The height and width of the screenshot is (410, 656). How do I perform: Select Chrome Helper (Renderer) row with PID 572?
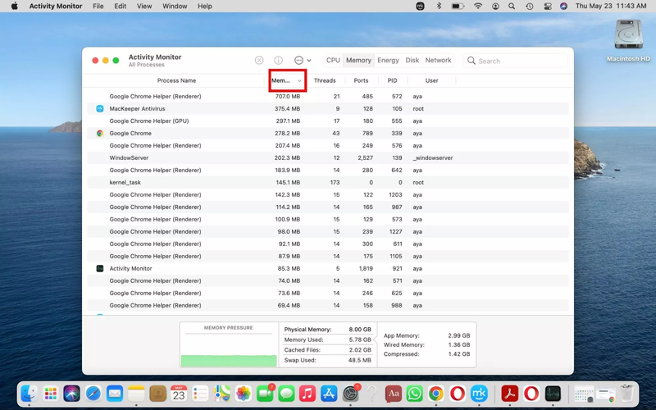327,96
